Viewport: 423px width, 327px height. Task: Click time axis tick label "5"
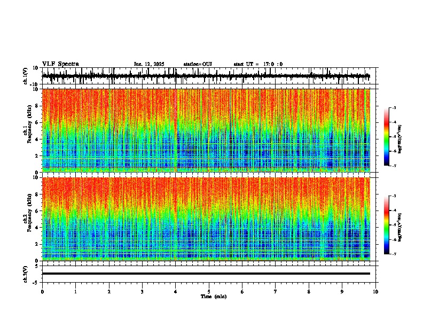click(x=209, y=292)
